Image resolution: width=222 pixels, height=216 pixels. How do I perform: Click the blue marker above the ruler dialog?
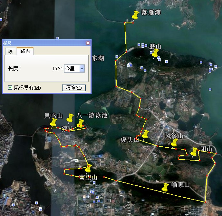(57, 38)
